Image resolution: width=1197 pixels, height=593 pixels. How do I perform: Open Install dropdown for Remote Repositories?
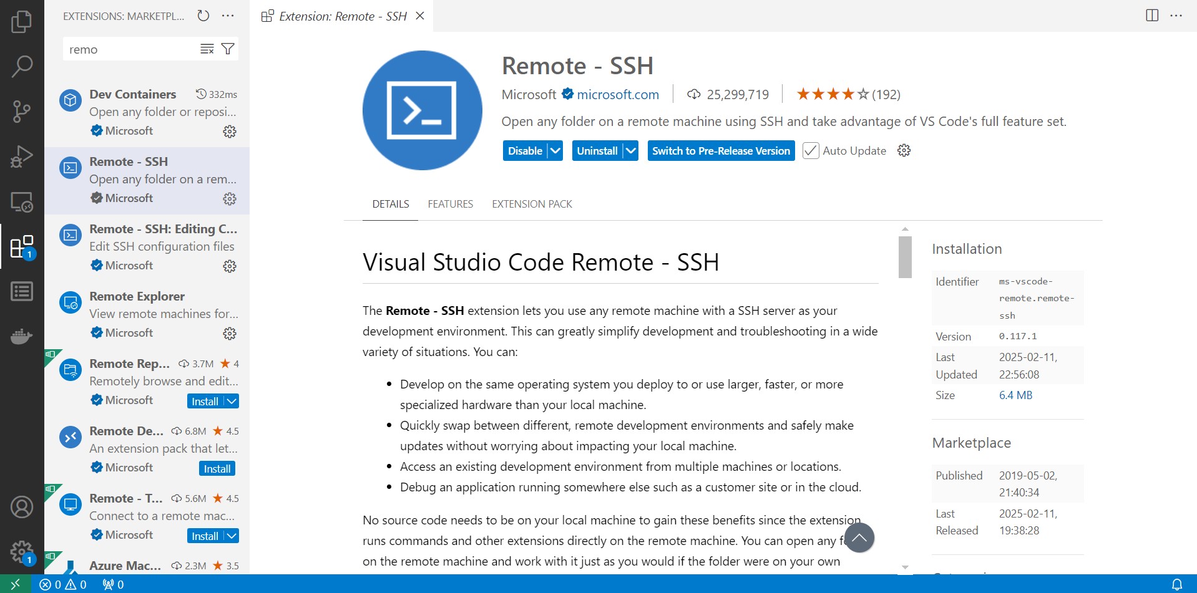[x=232, y=402]
